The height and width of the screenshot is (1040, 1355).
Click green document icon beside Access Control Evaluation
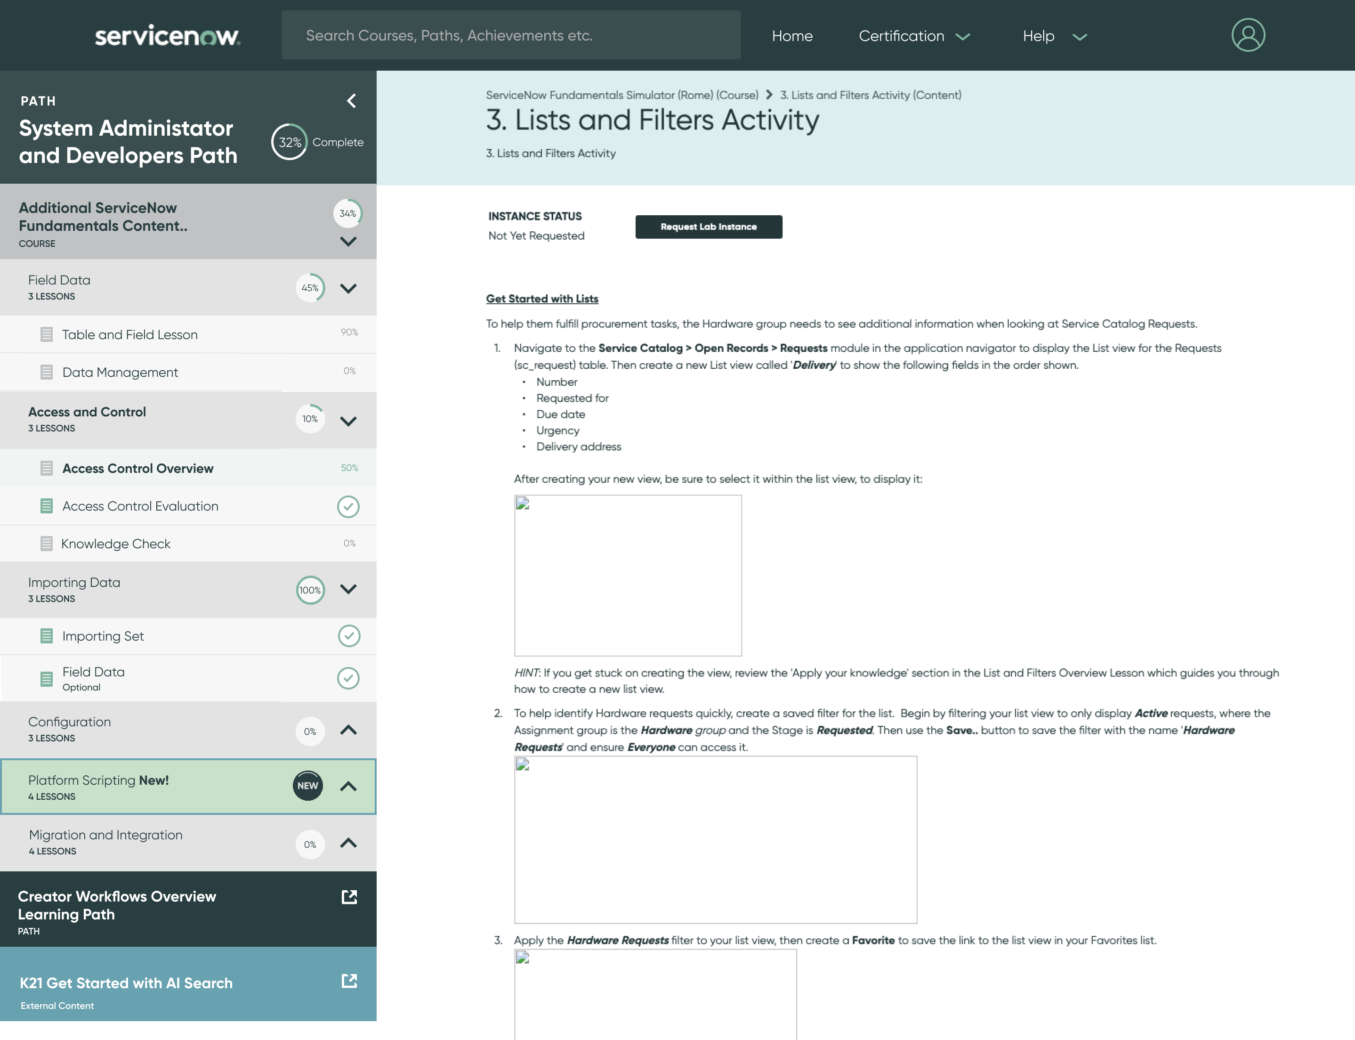tap(47, 506)
